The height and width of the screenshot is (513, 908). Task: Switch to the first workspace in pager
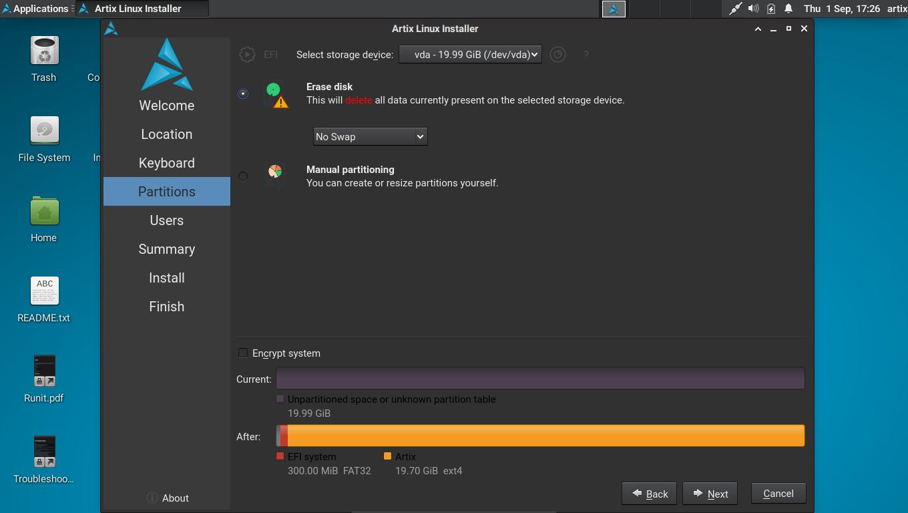614,9
